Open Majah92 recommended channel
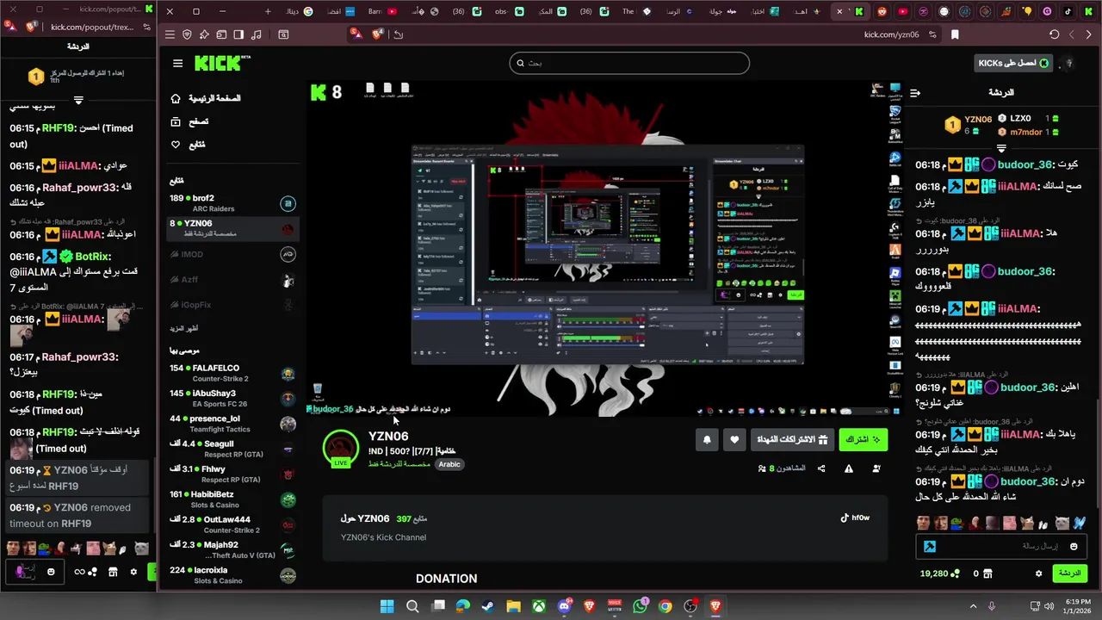 pyautogui.click(x=232, y=549)
